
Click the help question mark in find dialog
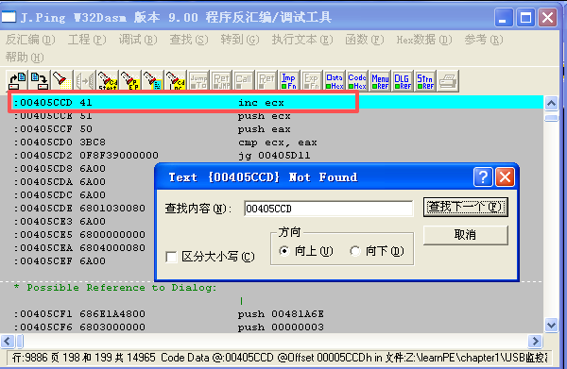[x=483, y=176]
